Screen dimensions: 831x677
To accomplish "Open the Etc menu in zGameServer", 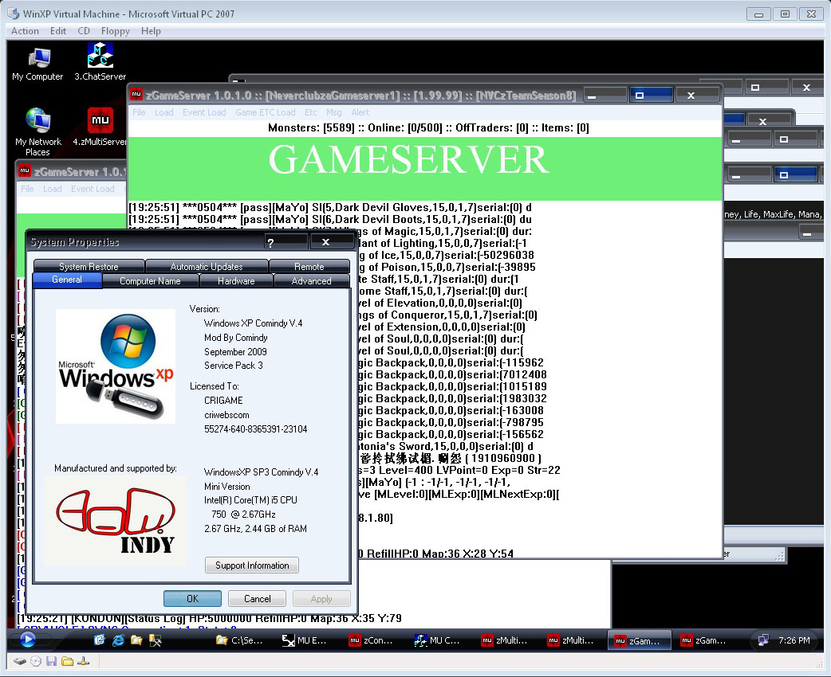I will 310,112.
